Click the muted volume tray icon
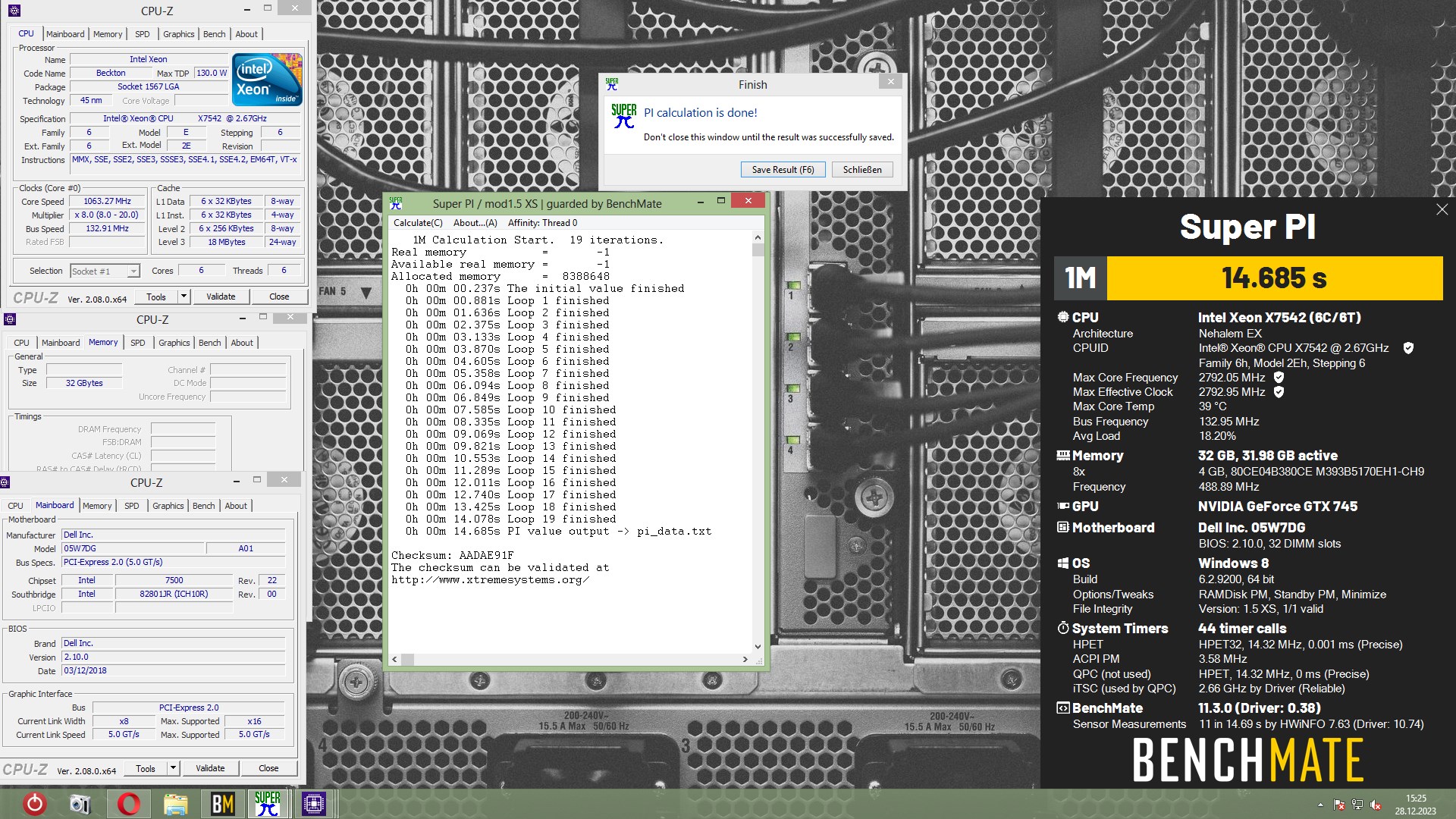1456x819 pixels. pos(1376,805)
